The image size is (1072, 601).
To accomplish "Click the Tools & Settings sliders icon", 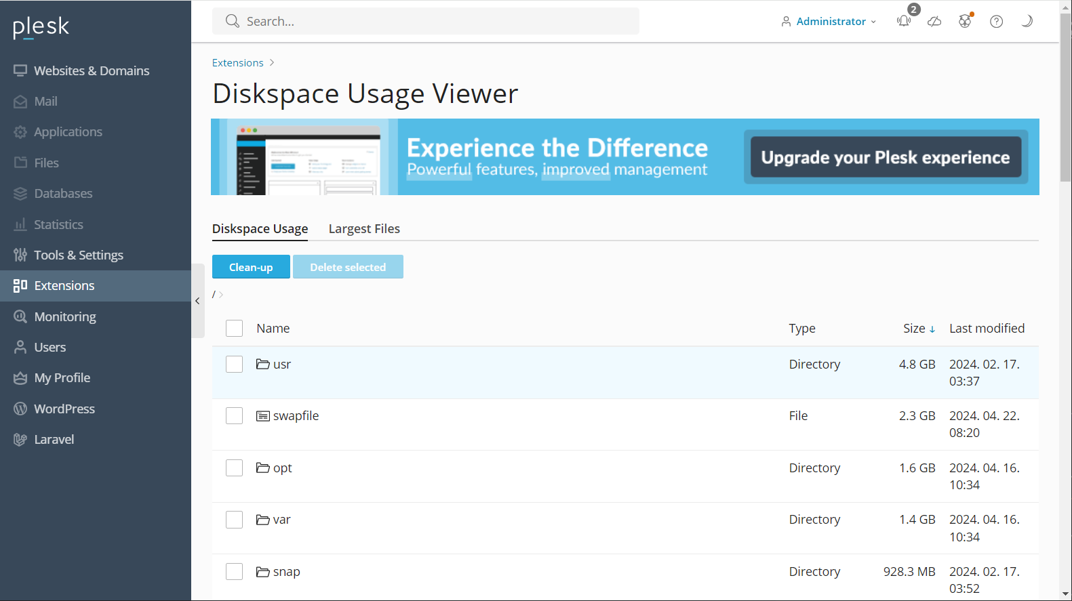I will click(20, 255).
